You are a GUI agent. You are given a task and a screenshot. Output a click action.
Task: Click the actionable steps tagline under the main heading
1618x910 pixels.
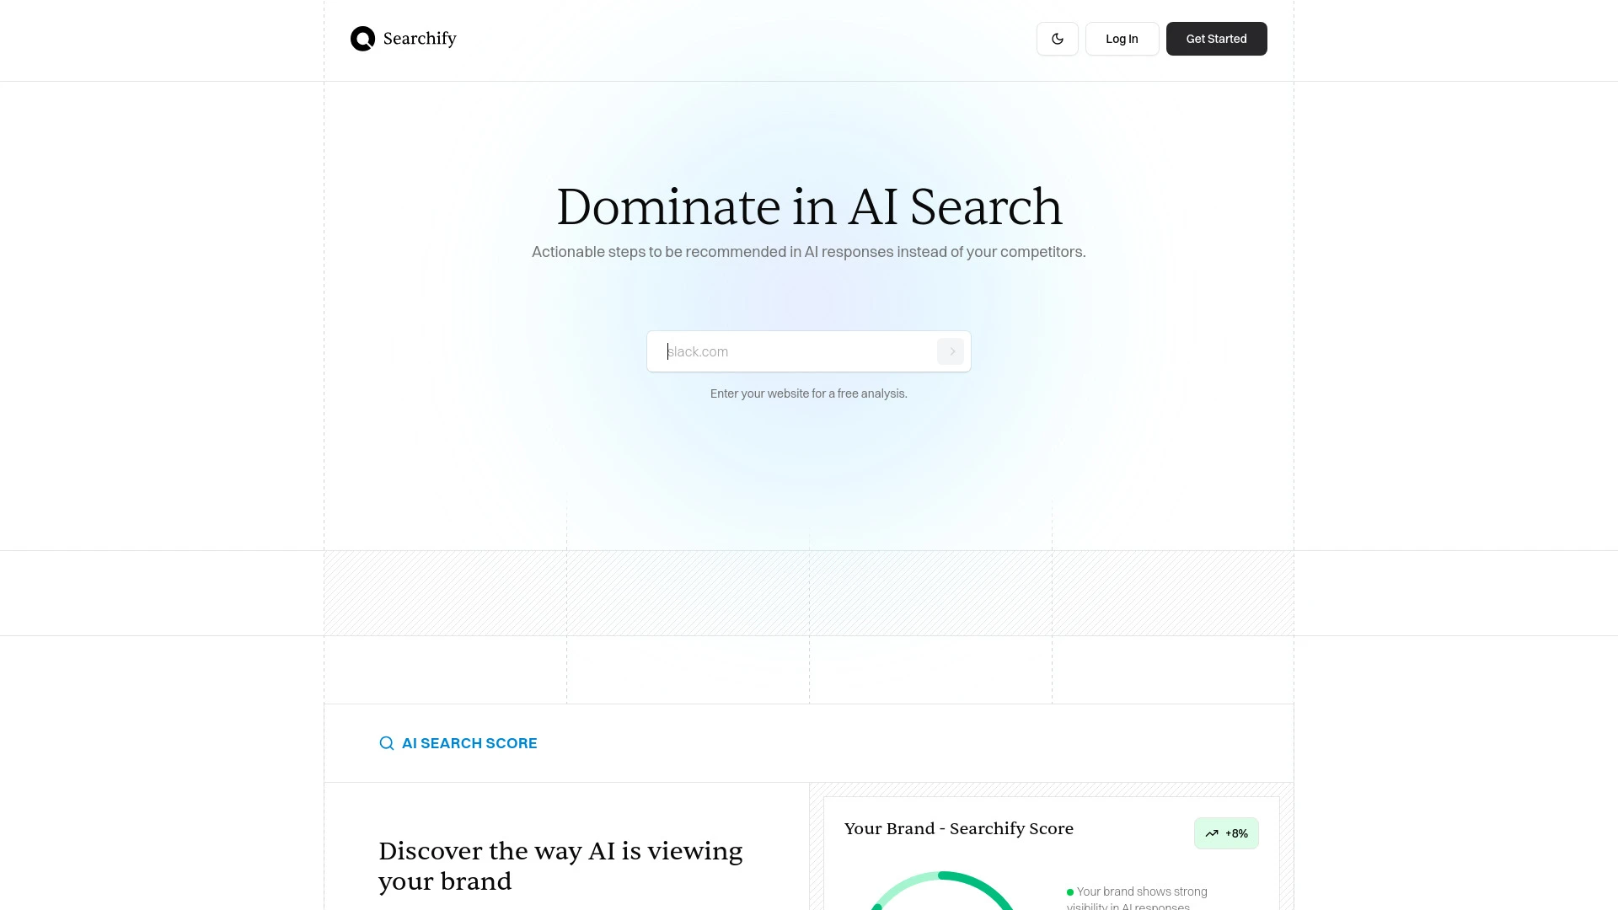pyautogui.click(x=808, y=251)
